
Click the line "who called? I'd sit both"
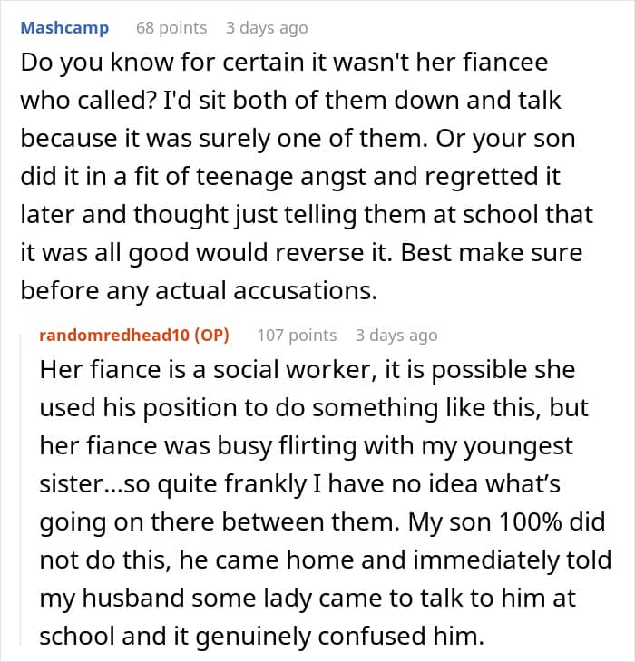pyautogui.click(x=290, y=103)
